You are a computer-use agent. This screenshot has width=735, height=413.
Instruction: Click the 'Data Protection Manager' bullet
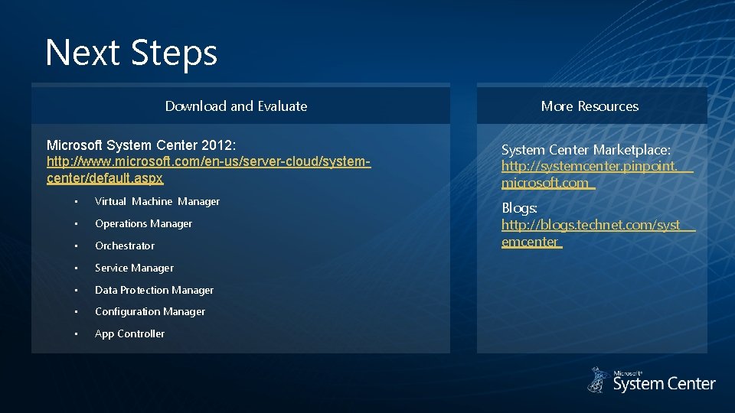click(154, 291)
